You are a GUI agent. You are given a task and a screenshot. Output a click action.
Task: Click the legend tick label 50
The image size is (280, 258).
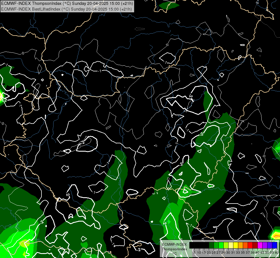click(267, 253)
